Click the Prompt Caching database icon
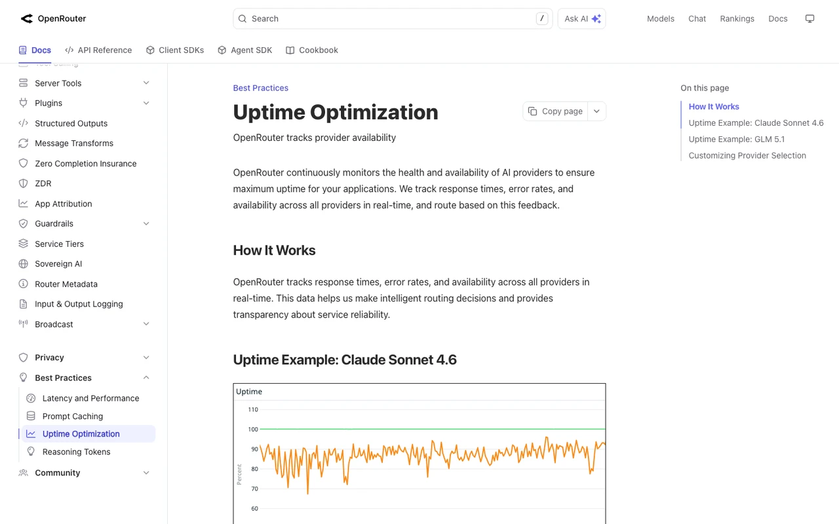This screenshot has height=524, width=839. (x=31, y=416)
